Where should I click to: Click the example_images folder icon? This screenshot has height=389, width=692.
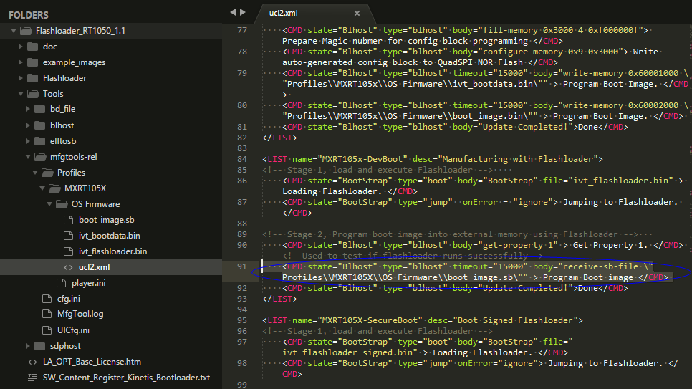click(x=33, y=62)
